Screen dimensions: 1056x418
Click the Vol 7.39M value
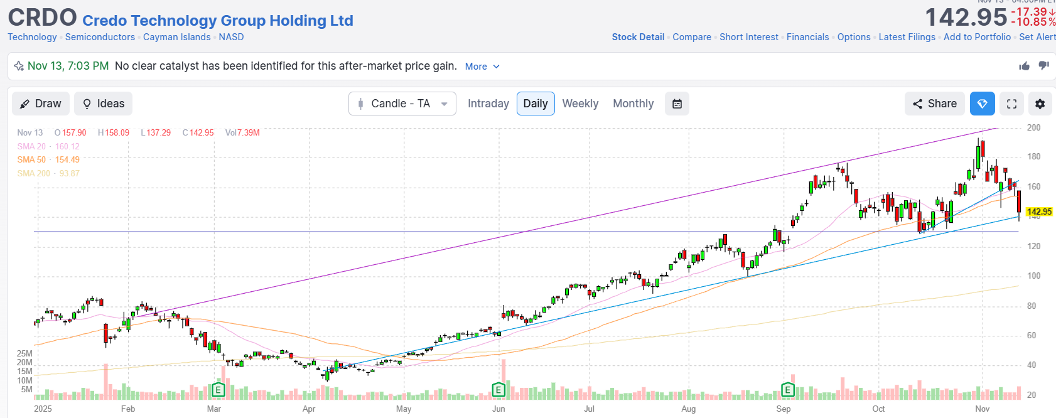(x=242, y=133)
